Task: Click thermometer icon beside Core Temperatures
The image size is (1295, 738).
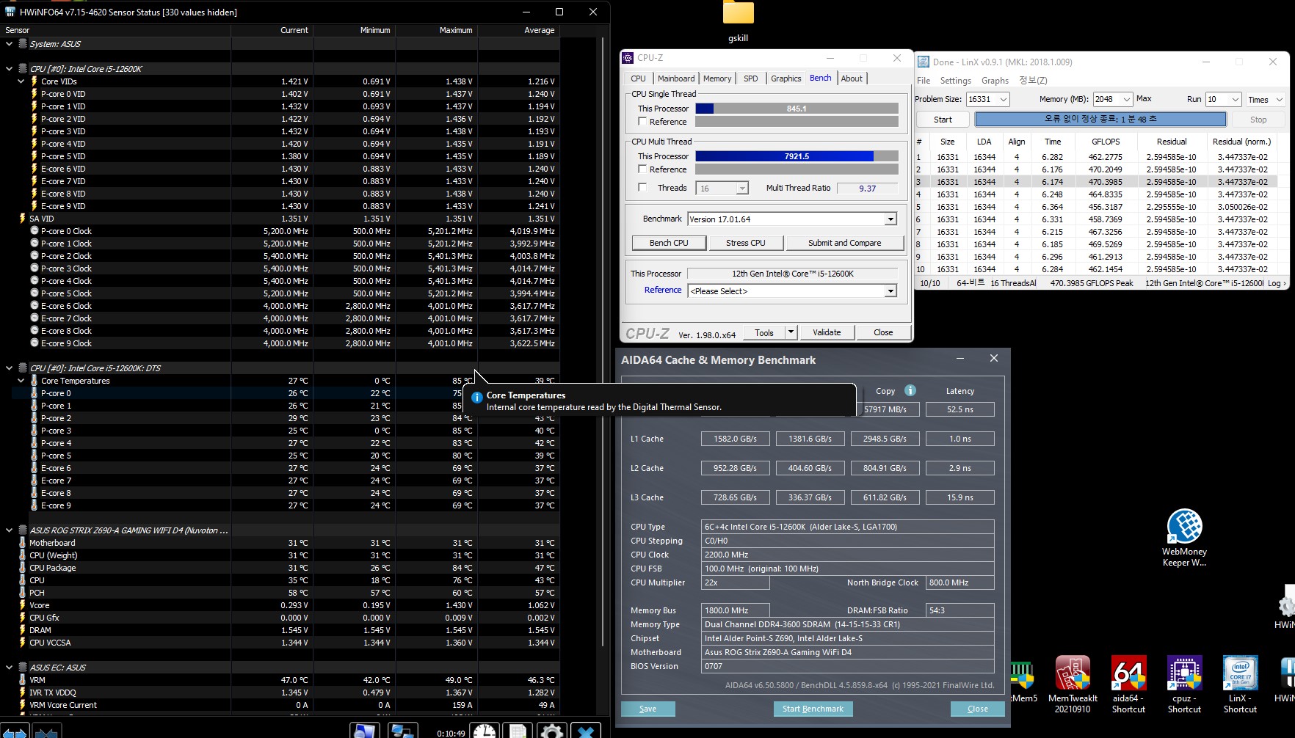Action: pyautogui.click(x=34, y=381)
